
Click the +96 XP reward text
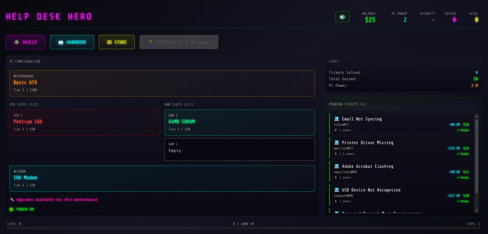(454, 125)
